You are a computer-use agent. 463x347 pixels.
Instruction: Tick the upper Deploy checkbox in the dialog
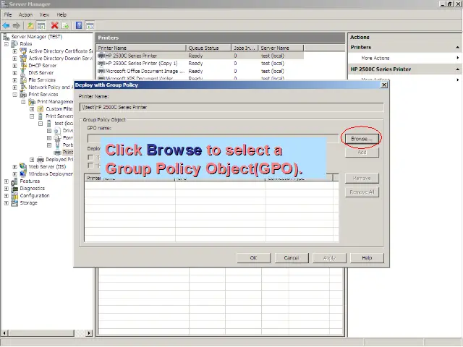[x=90, y=158]
